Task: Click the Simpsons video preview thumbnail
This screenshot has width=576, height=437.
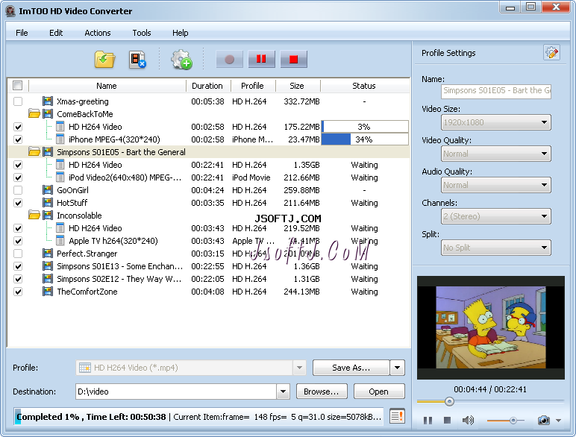Action: (x=490, y=327)
